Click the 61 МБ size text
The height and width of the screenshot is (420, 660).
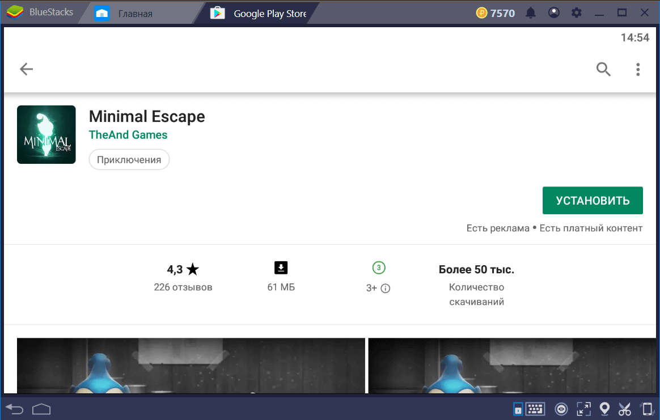click(x=281, y=287)
